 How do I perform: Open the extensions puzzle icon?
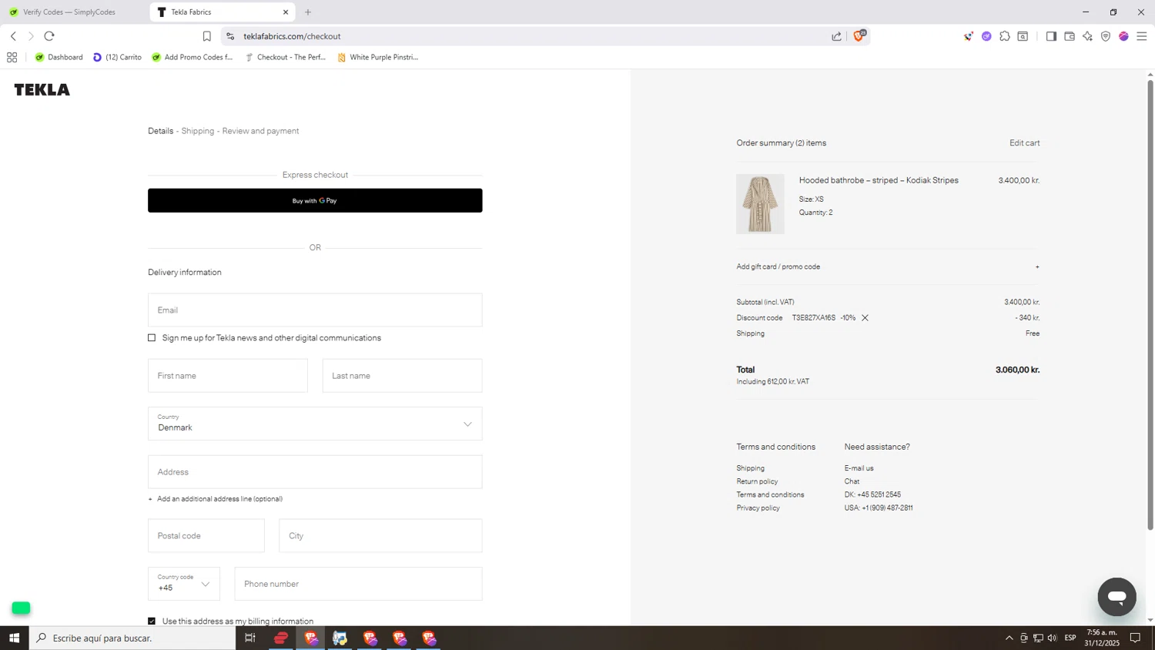pos(1005,36)
